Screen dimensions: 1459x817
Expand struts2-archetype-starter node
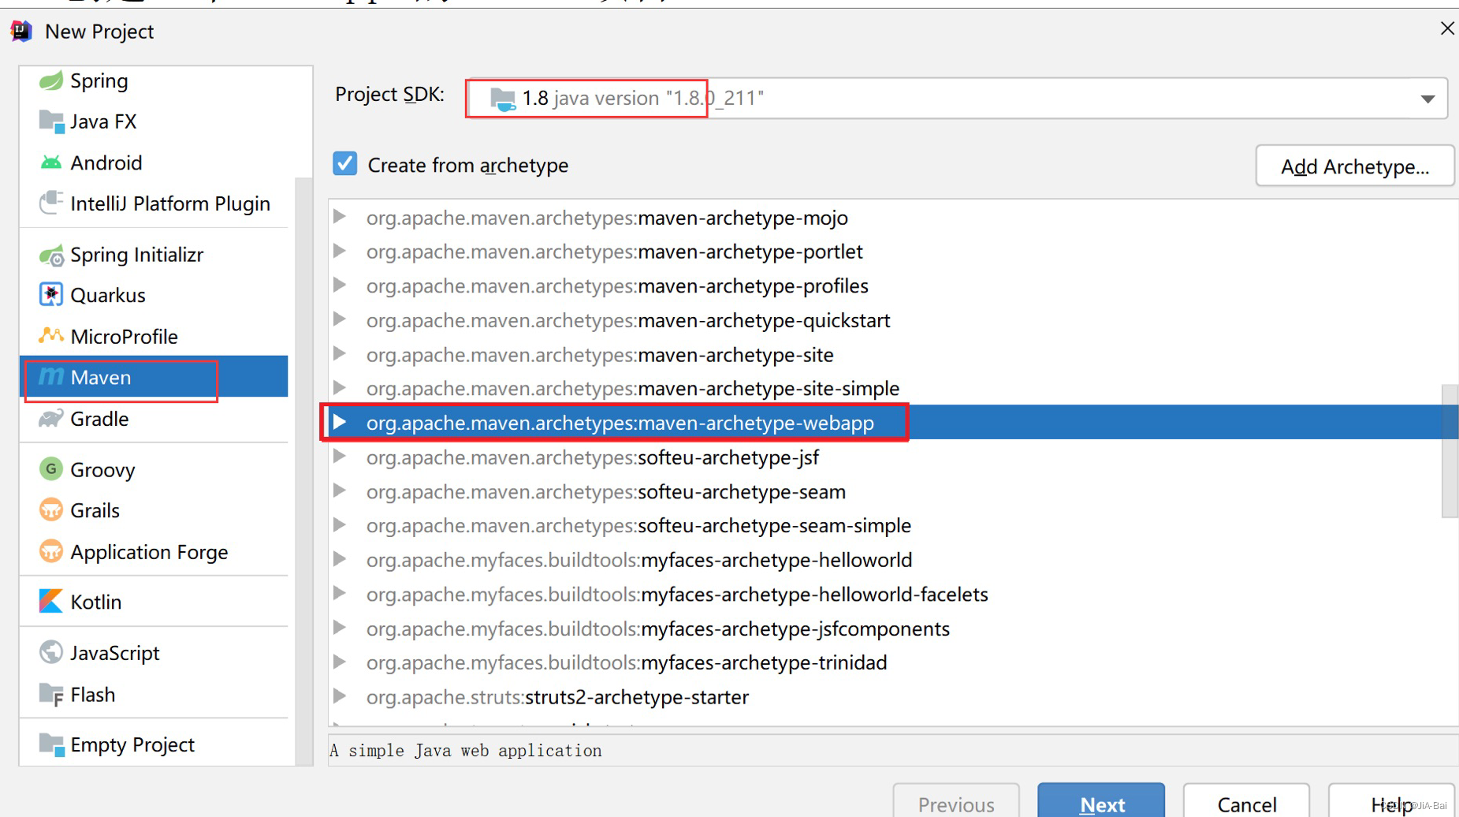(x=340, y=696)
